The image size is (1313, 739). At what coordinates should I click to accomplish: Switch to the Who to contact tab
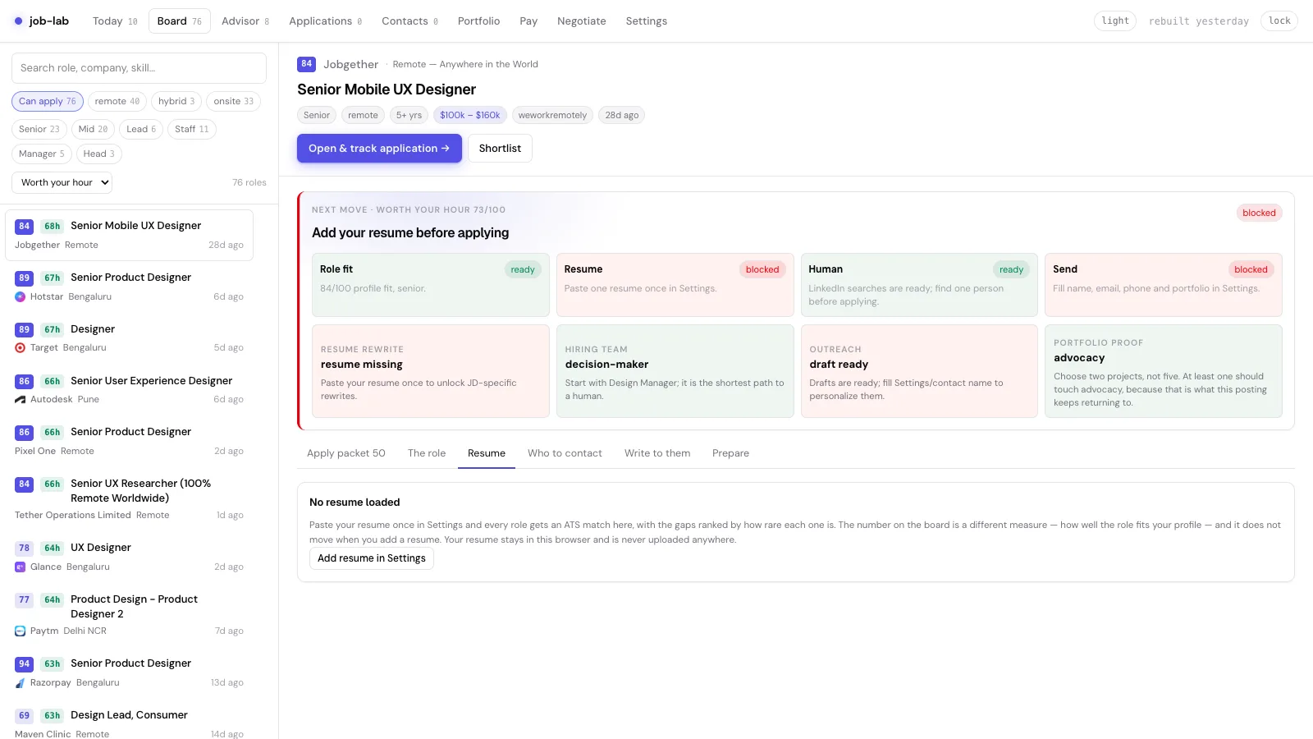coord(565,454)
